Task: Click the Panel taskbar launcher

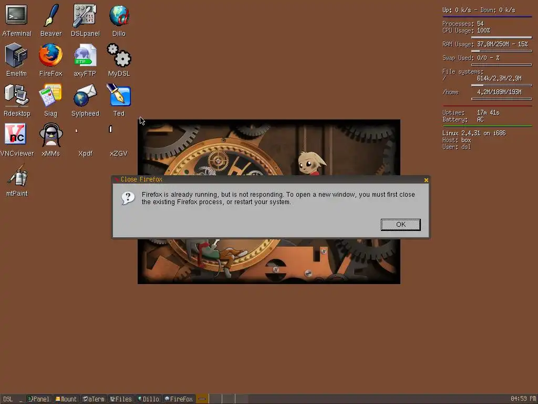Action: pos(39,399)
